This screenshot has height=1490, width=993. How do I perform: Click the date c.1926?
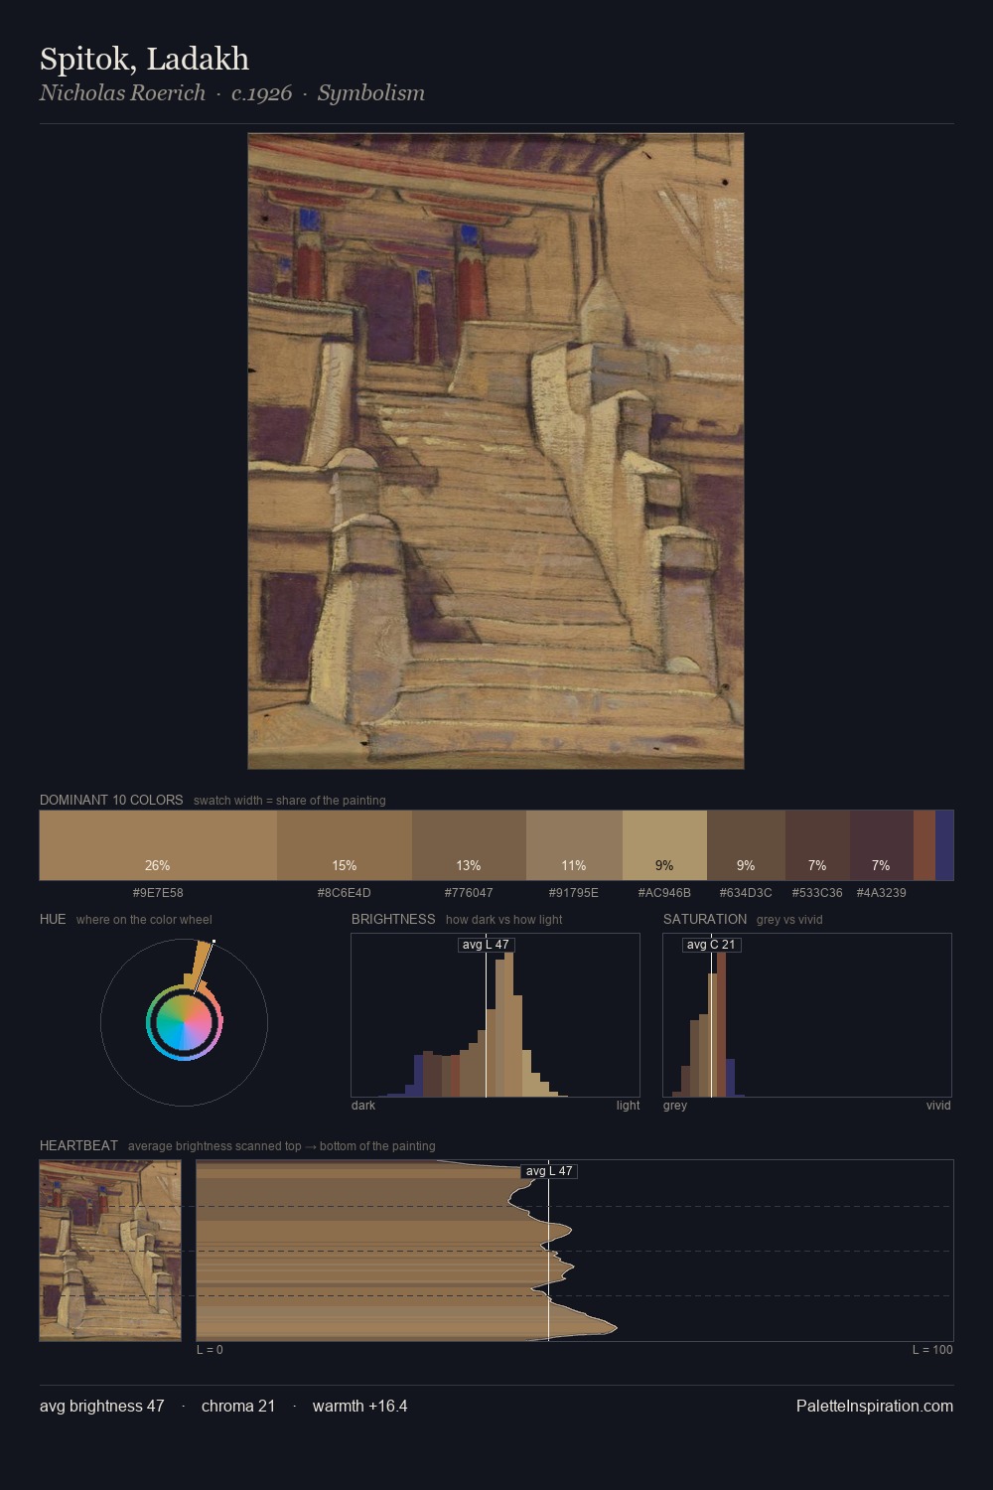click(262, 93)
